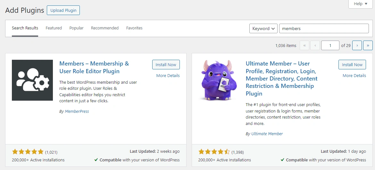Open the MemberPress author link
The image size is (375, 170).
[x=77, y=112]
